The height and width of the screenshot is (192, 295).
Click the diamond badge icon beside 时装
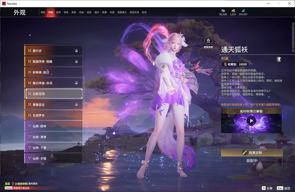coord(279,59)
